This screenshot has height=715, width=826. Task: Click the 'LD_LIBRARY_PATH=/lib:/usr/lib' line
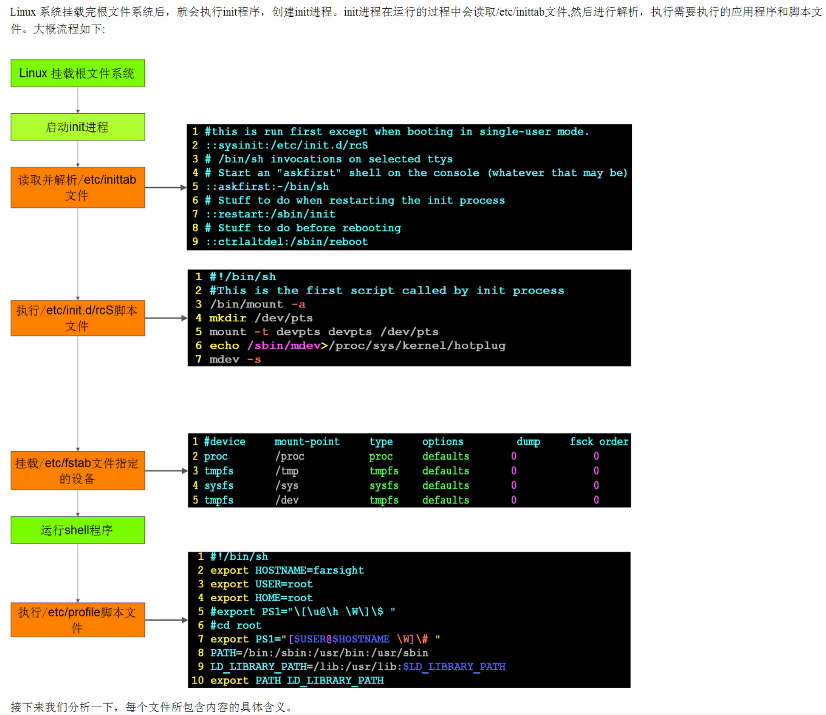click(x=358, y=667)
